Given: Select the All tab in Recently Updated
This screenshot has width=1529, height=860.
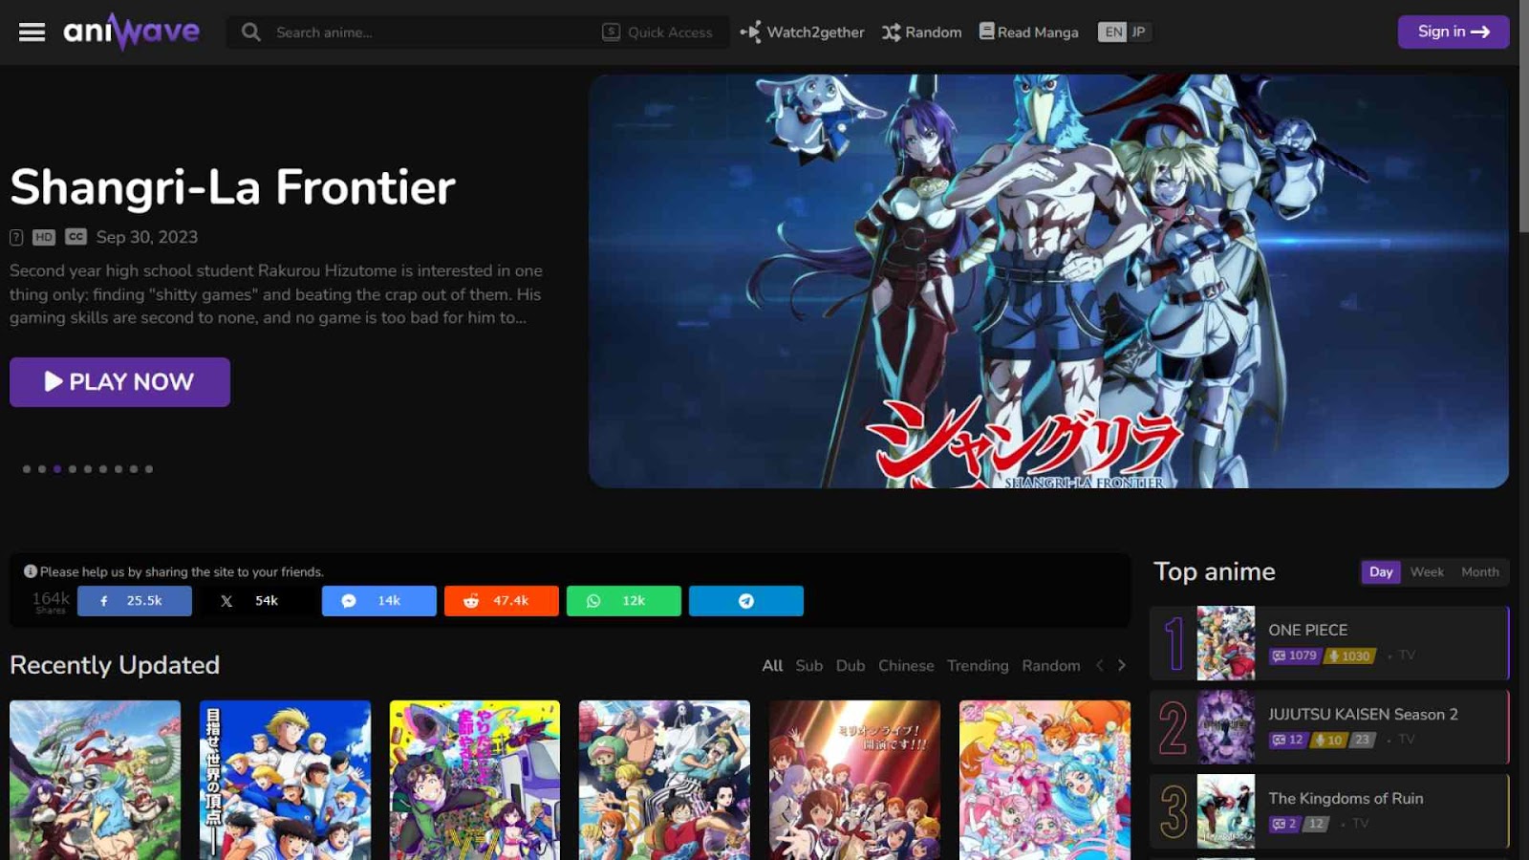Looking at the screenshot, I should point(772,666).
